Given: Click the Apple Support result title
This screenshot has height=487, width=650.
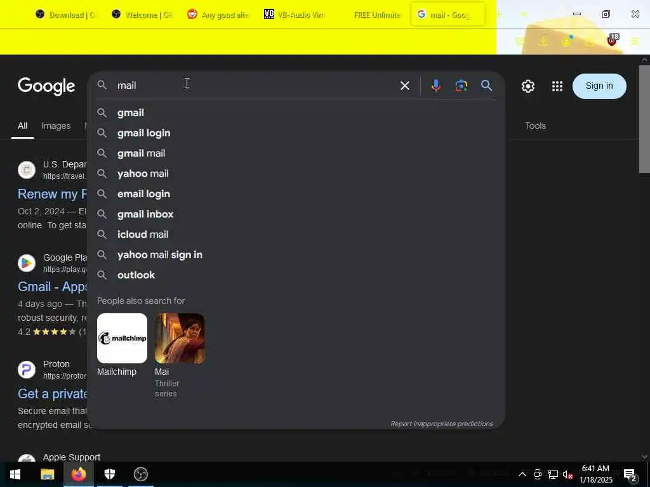Looking at the screenshot, I should pyautogui.click(x=72, y=457).
